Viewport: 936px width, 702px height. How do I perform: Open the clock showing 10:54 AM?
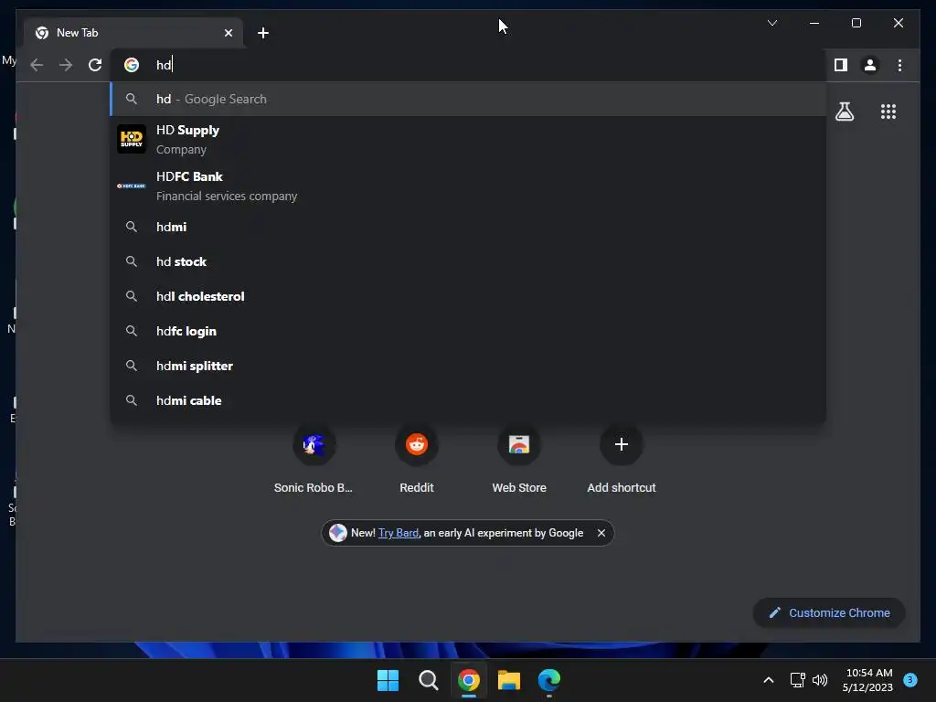[x=868, y=680]
